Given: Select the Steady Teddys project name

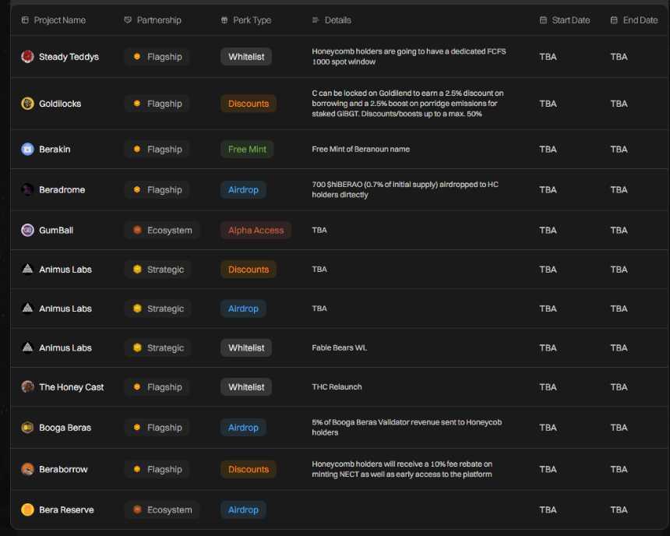Looking at the screenshot, I should (69, 57).
